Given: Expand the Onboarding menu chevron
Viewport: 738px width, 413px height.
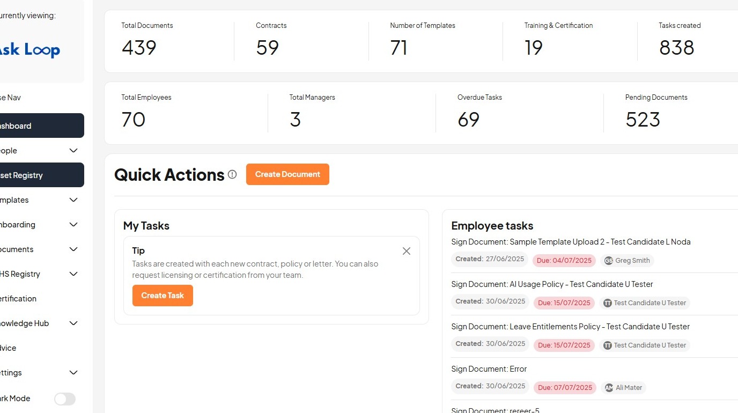Looking at the screenshot, I should (74, 225).
